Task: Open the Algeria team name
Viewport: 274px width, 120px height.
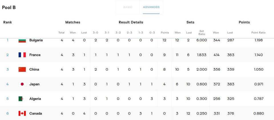Action: 35,99
